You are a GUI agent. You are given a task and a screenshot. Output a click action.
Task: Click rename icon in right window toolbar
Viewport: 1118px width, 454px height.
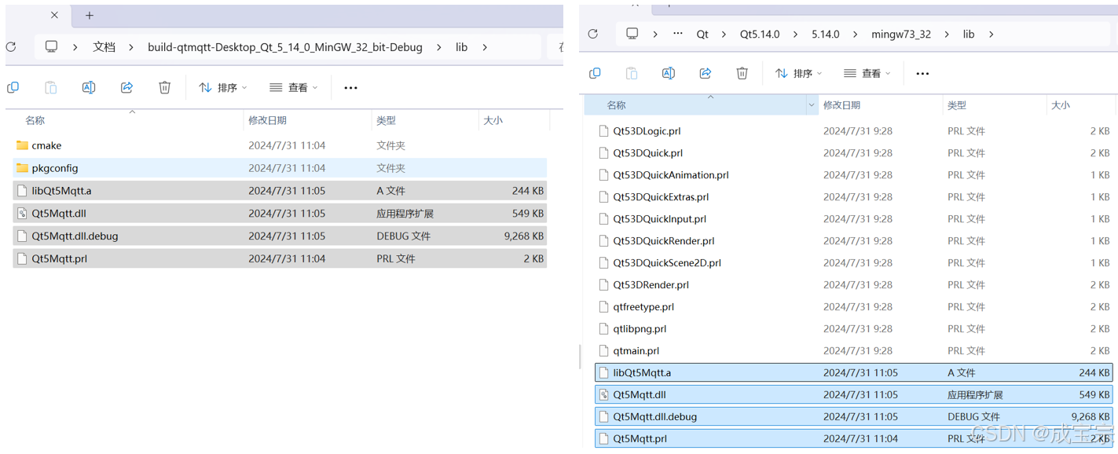[669, 73]
